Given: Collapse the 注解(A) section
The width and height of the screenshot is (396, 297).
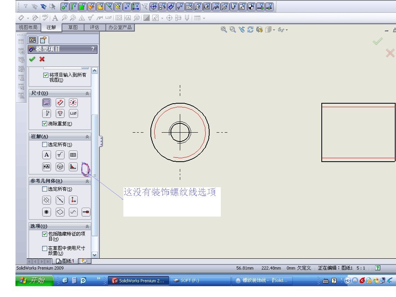Looking at the screenshot, I should coord(87,137).
